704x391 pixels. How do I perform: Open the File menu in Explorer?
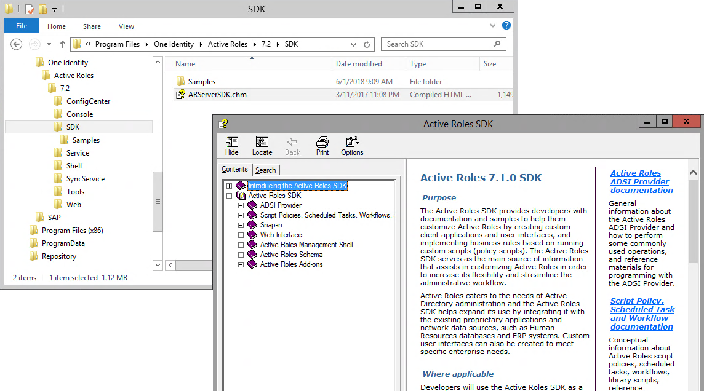click(x=22, y=26)
